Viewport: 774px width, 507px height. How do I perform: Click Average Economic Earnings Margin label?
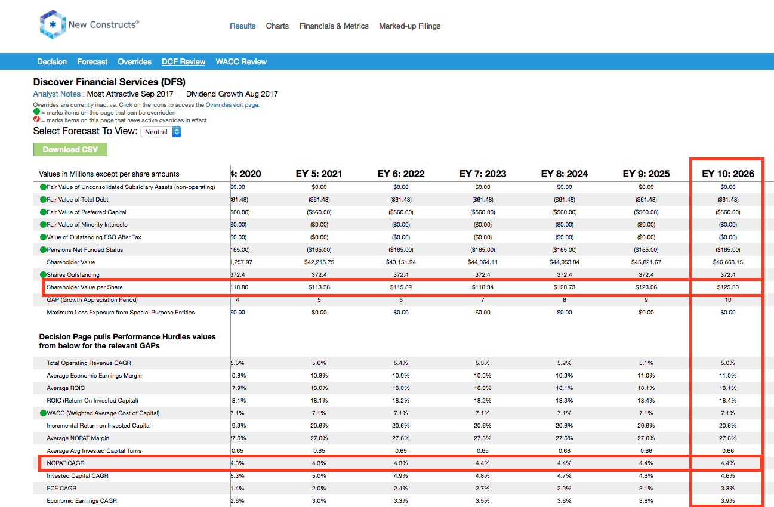94,375
